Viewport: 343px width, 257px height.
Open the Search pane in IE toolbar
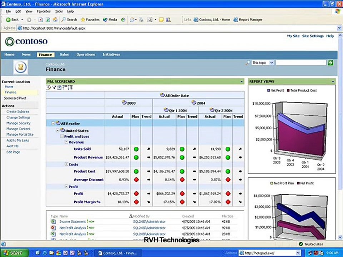pos(69,20)
